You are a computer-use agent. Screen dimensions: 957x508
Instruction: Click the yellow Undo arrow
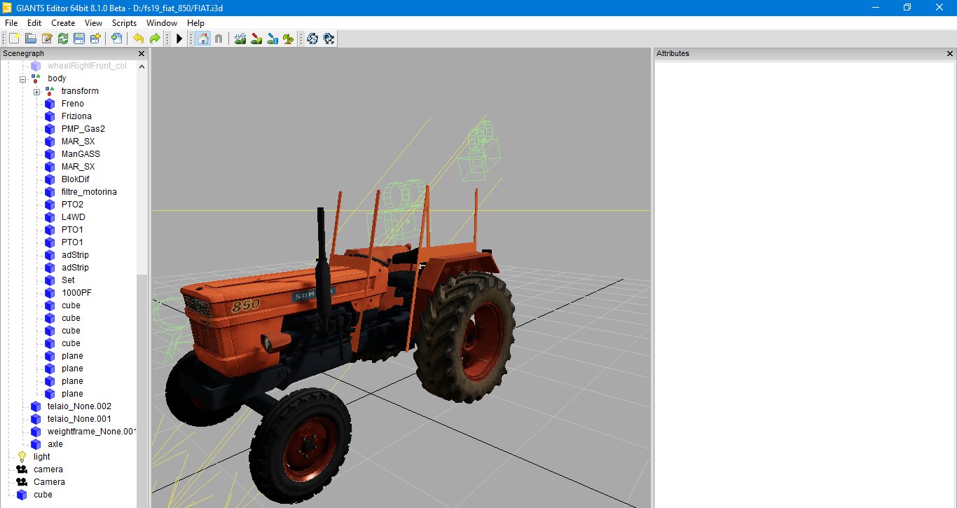(x=138, y=39)
